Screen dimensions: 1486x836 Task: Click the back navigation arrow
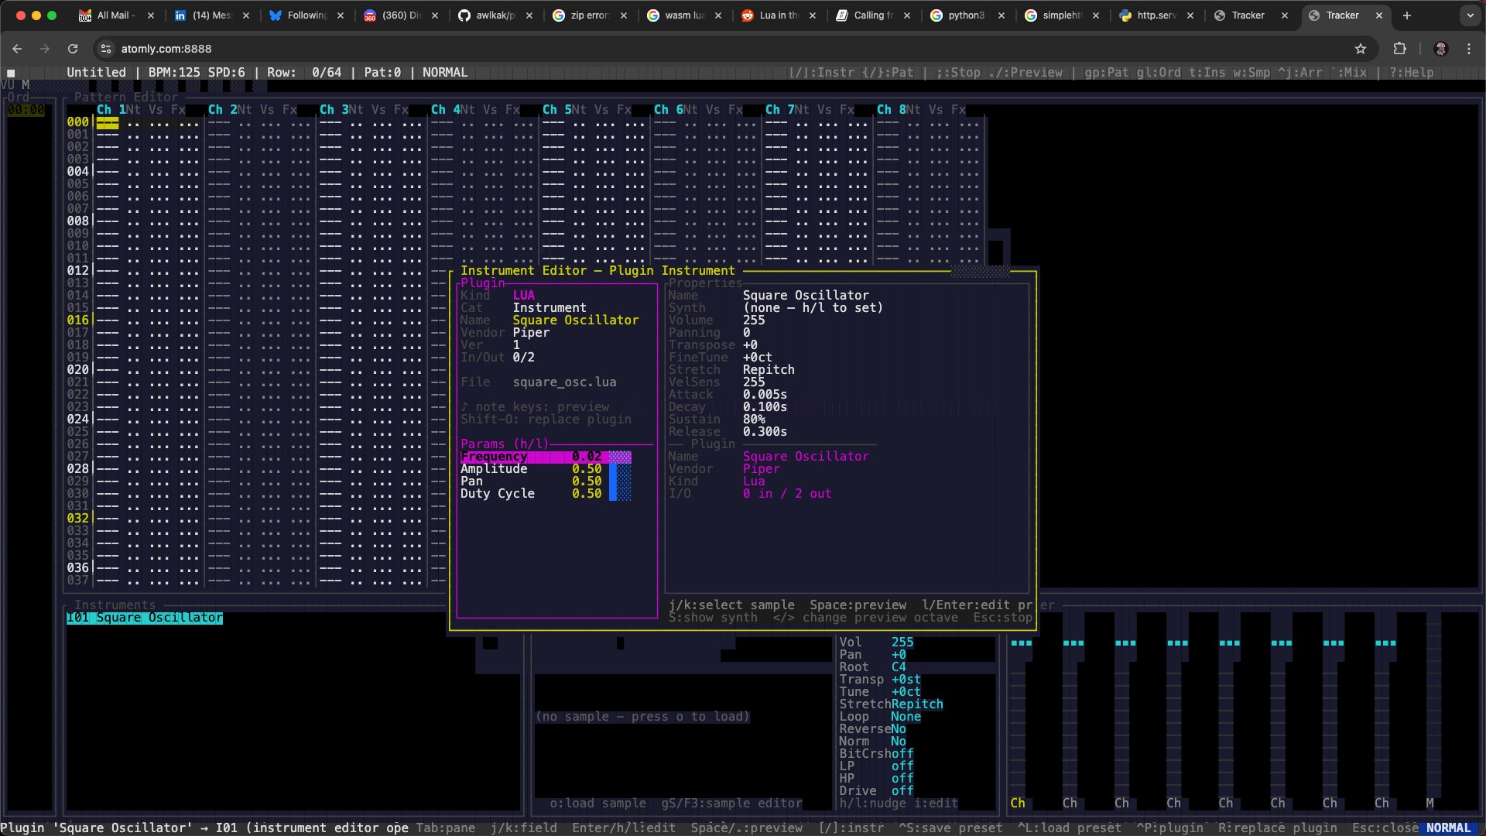(17, 48)
